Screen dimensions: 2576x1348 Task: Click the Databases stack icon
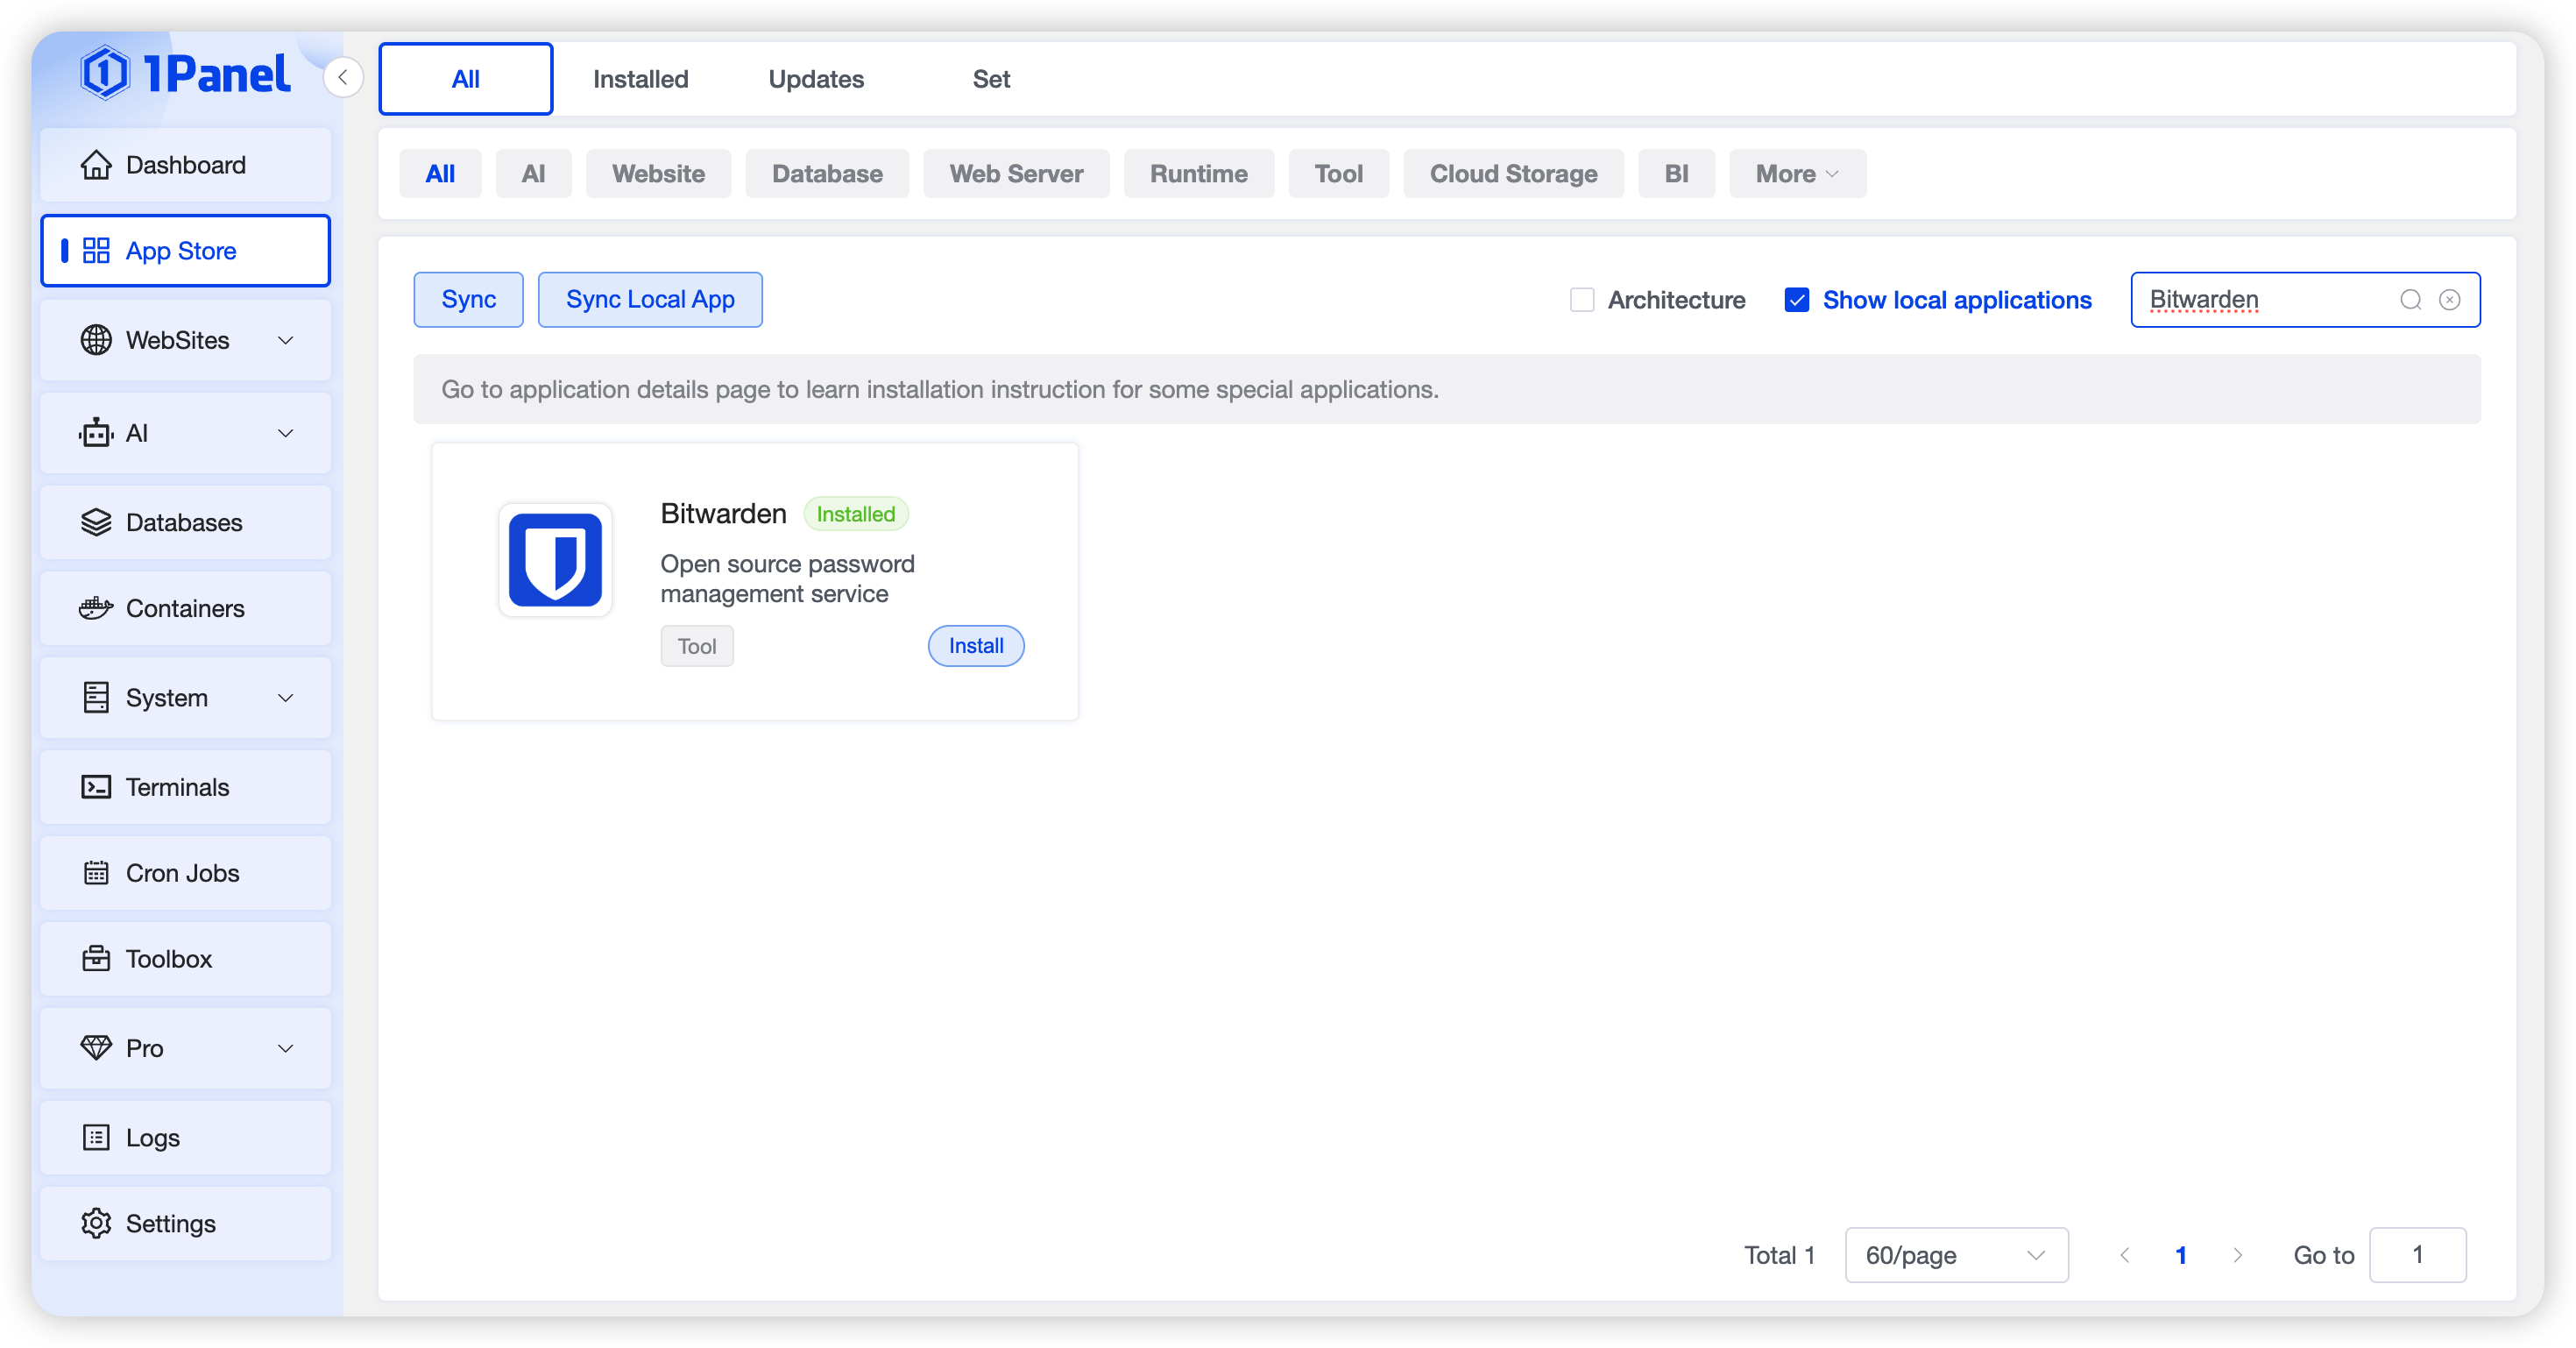96,522
